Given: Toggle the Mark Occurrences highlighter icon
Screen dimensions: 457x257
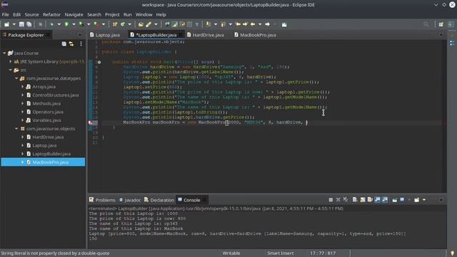Looking at the screenshot, I should tap(174, 24).
